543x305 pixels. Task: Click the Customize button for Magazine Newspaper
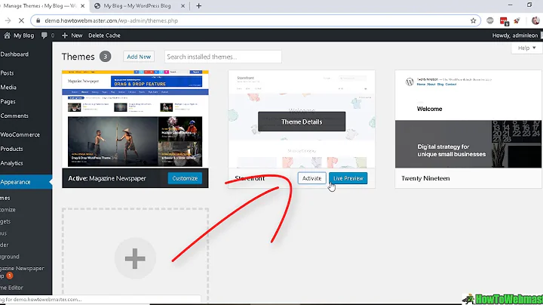point(185,178)
